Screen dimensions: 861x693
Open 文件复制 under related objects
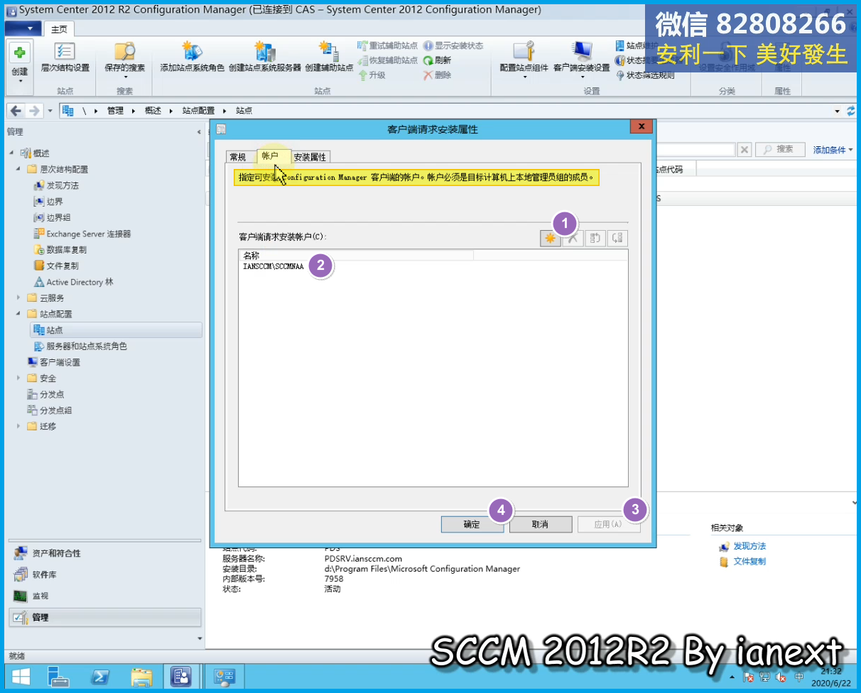tap(749, 562)
